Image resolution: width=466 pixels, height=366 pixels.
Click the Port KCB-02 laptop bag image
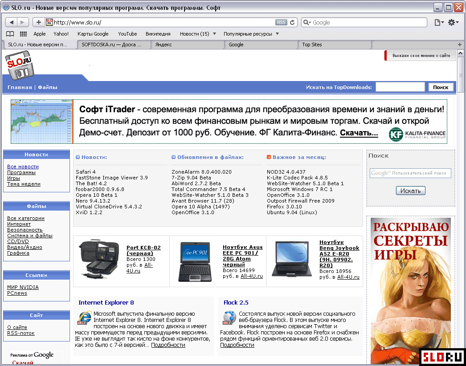[x=99, y=258]
